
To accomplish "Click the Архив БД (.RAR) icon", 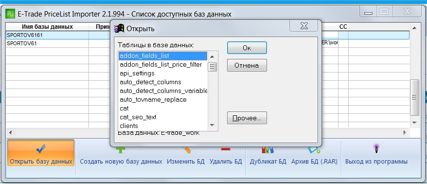I will [314, 149].
